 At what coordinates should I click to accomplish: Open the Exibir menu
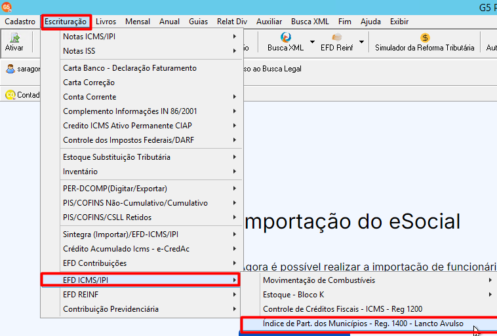399,22
